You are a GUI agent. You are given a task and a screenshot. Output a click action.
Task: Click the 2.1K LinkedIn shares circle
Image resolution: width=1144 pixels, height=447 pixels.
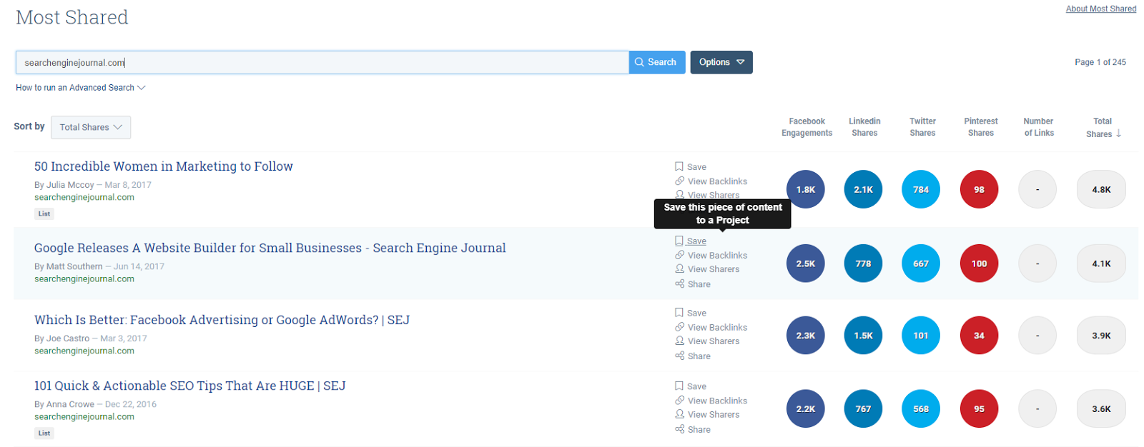click(x=864, y=189)
